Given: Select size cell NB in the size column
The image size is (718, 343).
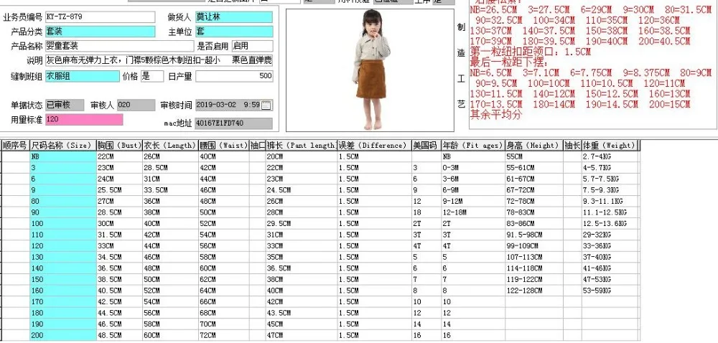Looking at the screenshot, I should [63, 156].
